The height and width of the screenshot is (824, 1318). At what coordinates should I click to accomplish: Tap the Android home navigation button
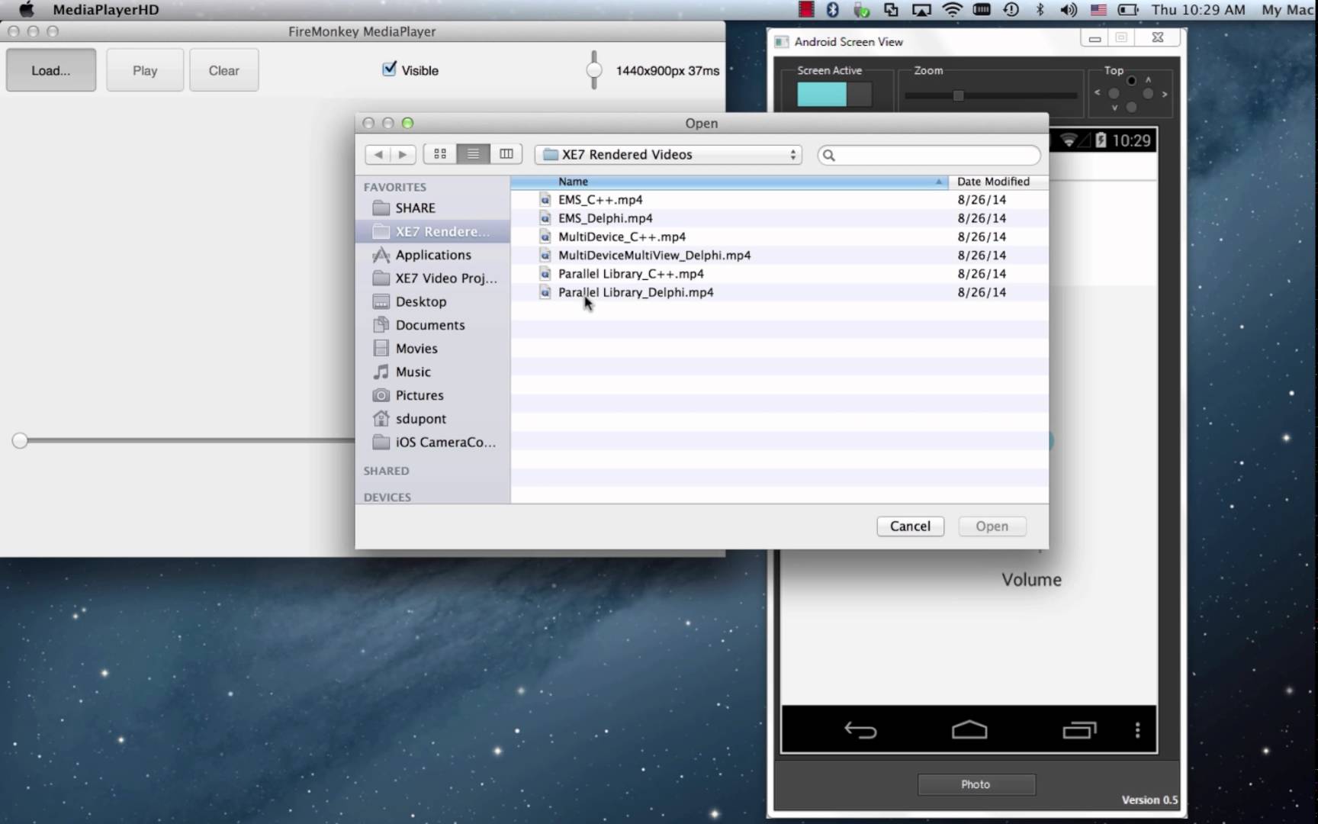coord(969,729)
